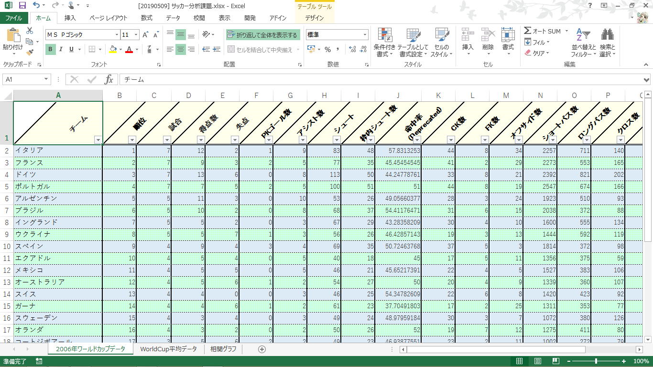Open the ファイル backstage button
Image resolution: width=653 pixels, height=367 pixels.
coord(14,18)
